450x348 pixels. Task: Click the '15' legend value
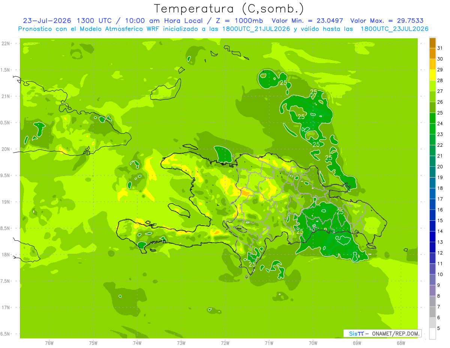point(440,220)
